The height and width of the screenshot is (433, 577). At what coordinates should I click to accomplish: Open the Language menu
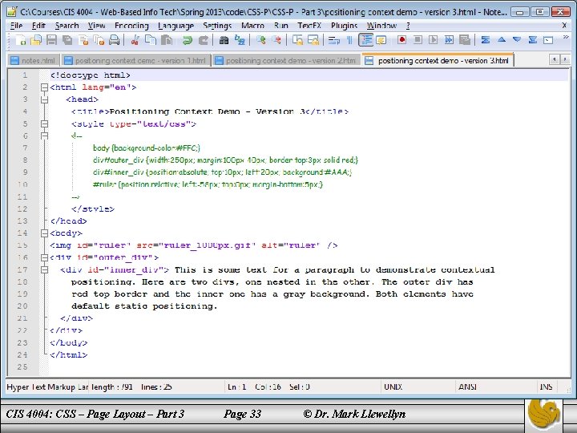point(176,26)
